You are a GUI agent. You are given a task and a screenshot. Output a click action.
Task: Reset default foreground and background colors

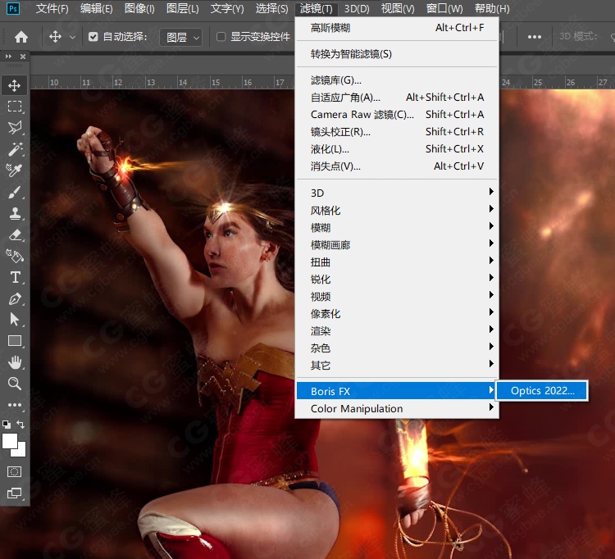7,424
